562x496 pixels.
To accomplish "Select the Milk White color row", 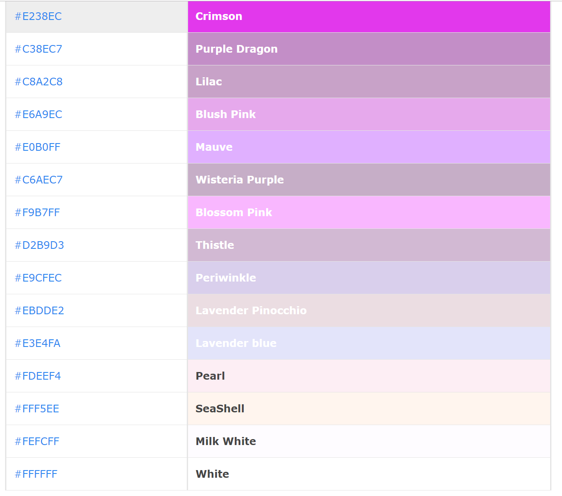I will 368,442.
